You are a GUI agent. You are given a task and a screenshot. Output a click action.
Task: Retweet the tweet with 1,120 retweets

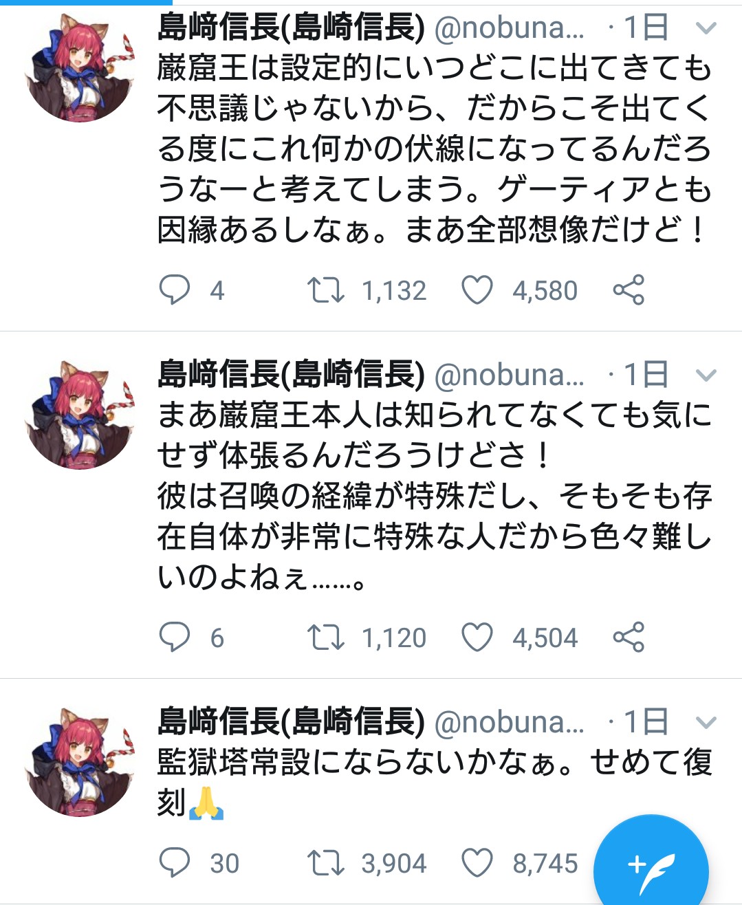tap(325, 637)
